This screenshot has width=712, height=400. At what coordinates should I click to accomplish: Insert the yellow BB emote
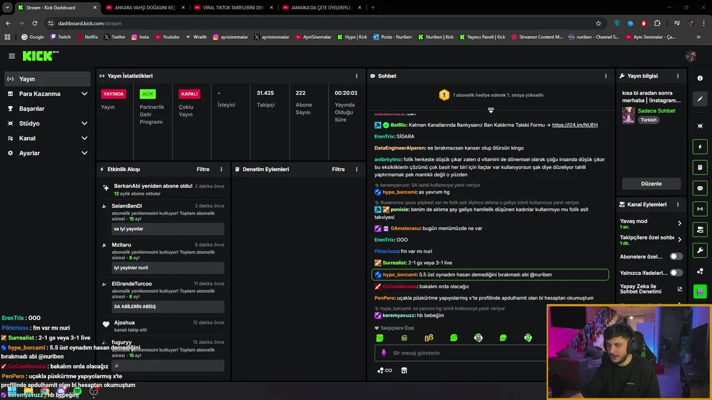(x=429, y=338)
